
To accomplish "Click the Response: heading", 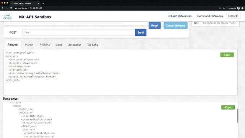I will tap(11, 99).
